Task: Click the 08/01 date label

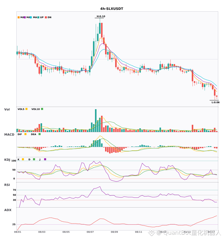Action: coord(18,232)
